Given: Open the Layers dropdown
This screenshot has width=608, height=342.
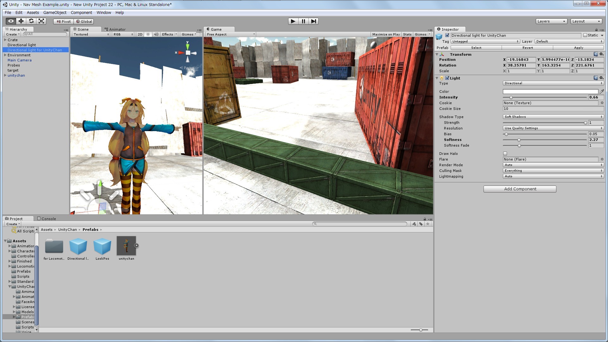Looking at the screenshot, I should (x=551, y=21).
